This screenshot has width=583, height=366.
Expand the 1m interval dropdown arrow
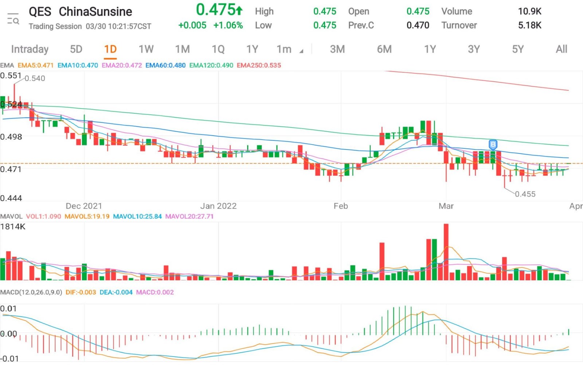click(x=301, y=51)
